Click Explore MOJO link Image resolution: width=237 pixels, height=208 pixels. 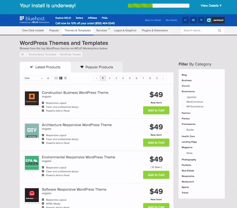pos(63,18)
